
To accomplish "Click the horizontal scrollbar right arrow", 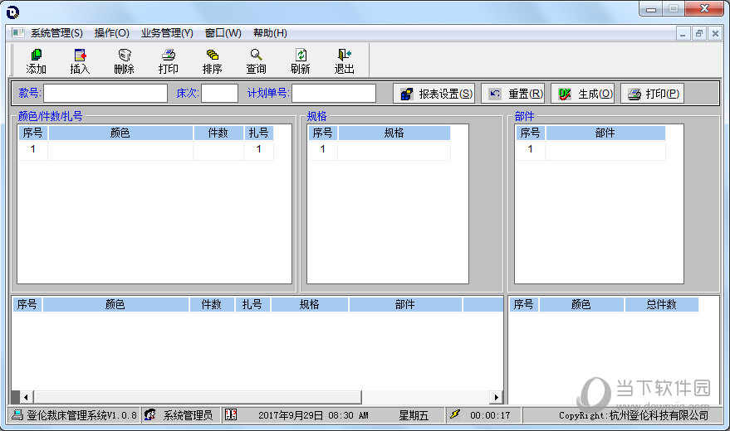I will (x=497, y=397).
